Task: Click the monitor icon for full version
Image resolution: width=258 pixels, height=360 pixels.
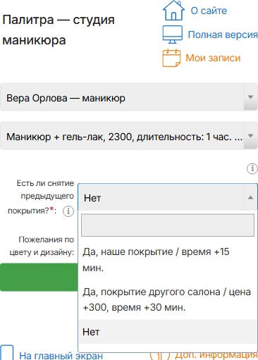Action: tap(173, 35)
